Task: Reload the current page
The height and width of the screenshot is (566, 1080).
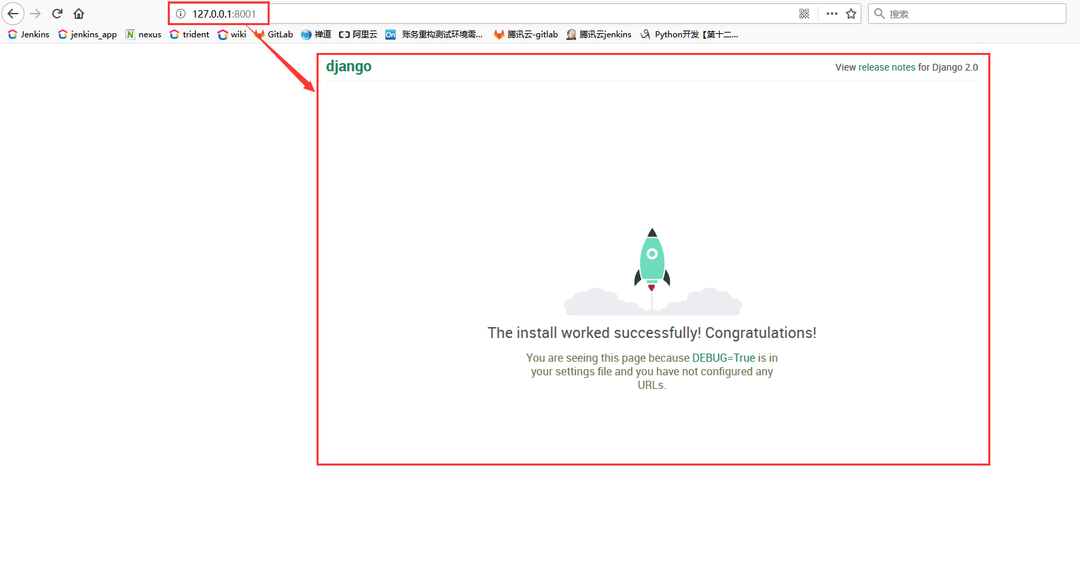Action: tap(57, 14)
